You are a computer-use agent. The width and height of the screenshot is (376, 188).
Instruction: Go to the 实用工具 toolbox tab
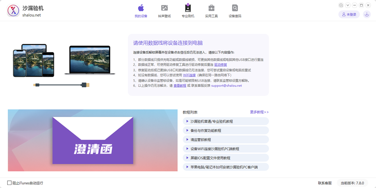point(211,11)
